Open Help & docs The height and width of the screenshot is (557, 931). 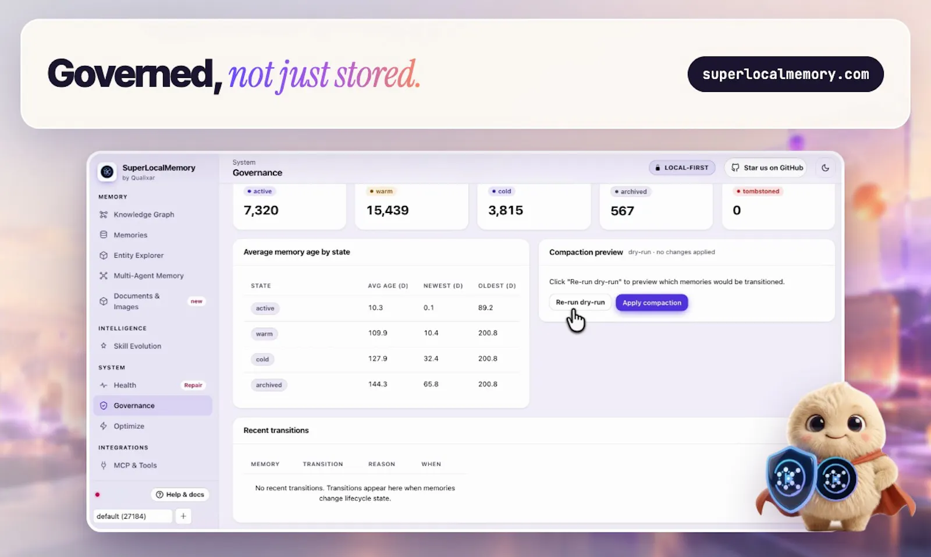coord(180,495)
